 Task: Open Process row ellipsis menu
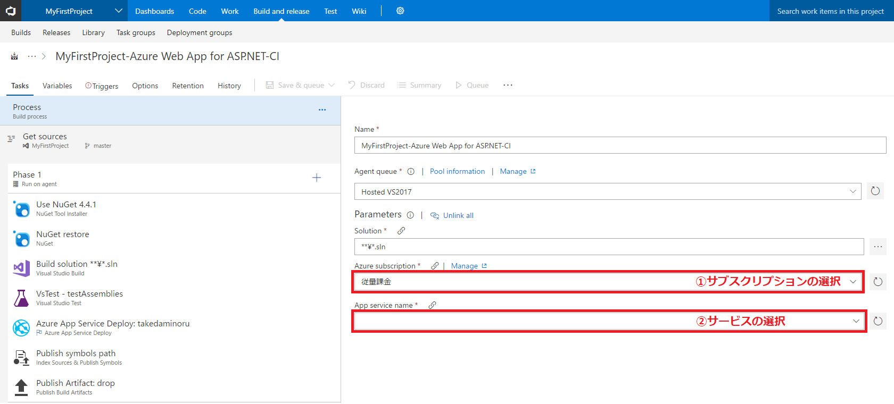point(322,110)
